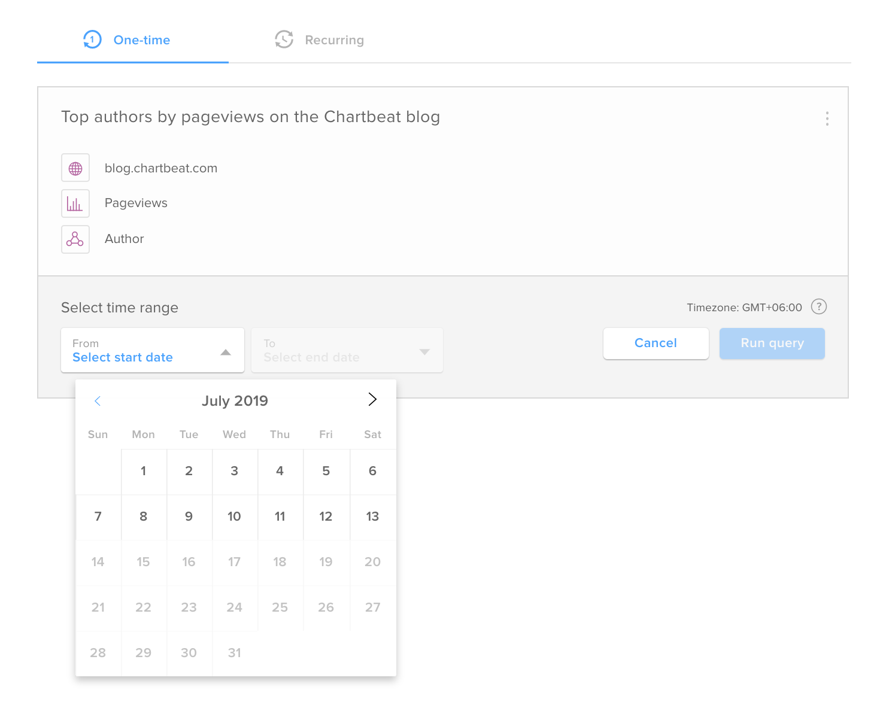Click the Timezone GMT+06:00 label
The image size is (886, 705).
(x=744, y=308)
